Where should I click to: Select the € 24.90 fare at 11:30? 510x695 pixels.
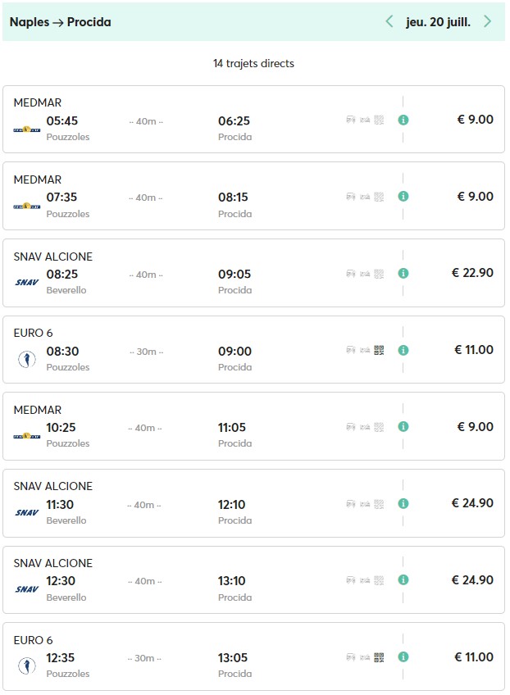click(x=472, y=503)
